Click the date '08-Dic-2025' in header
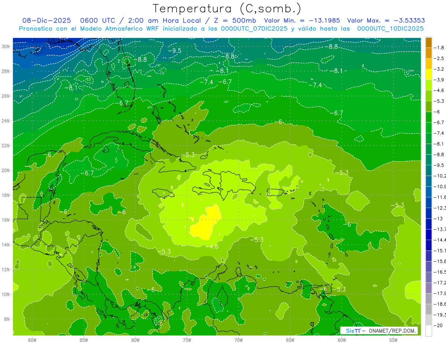 point(46,20)
